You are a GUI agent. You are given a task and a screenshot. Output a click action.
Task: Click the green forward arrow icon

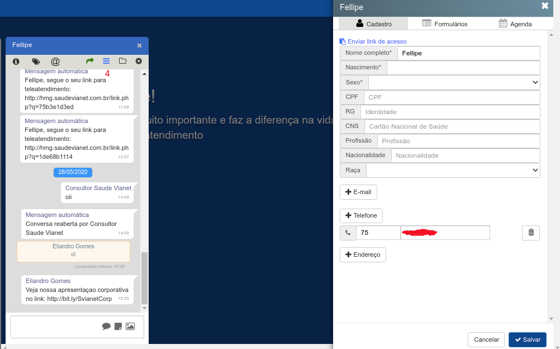point(89,61)
